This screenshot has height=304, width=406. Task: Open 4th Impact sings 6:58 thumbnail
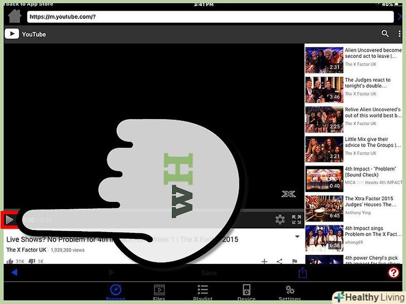tap(324, 238)
